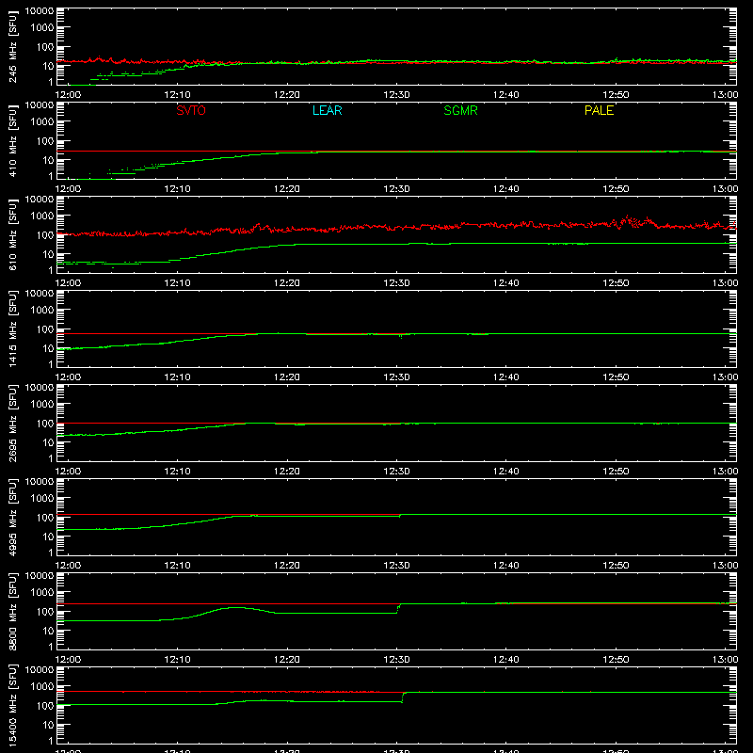Screen dimensions: 753x753
Task: Click 12:10 tick label below 410 MHz plot
Action: point(178,189)
